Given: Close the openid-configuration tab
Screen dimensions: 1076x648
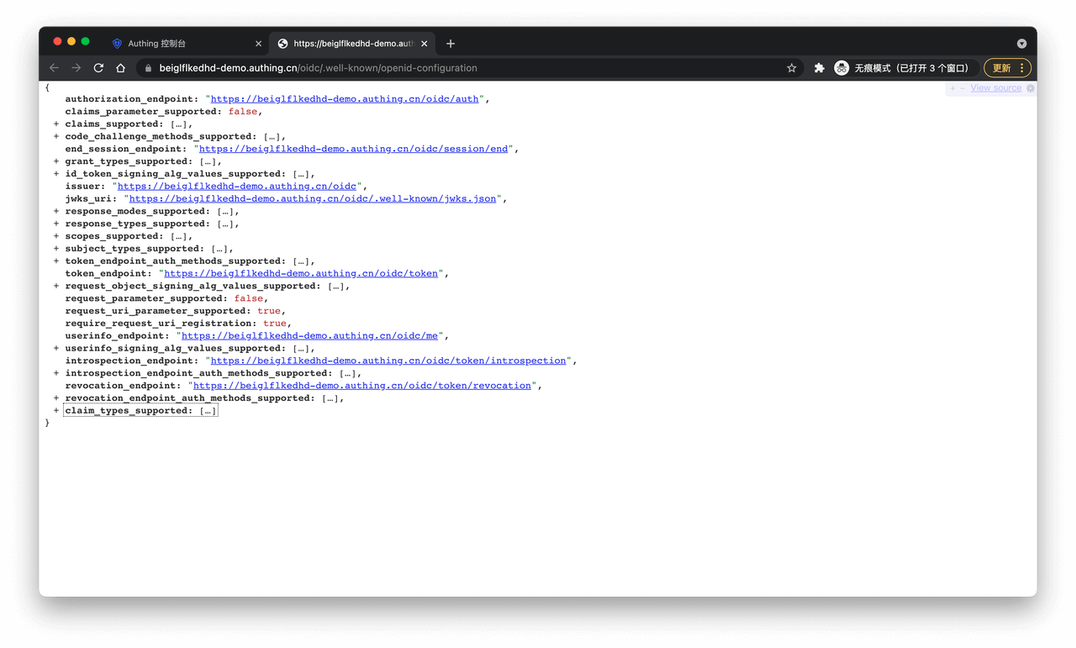Looking at the screenshot, I should click(425, 44).
